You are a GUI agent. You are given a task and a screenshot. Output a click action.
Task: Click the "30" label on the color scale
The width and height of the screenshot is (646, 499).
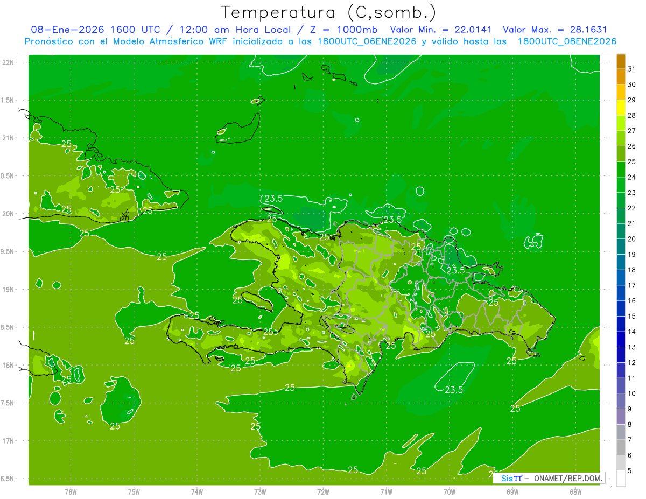(x=631, y=85)
